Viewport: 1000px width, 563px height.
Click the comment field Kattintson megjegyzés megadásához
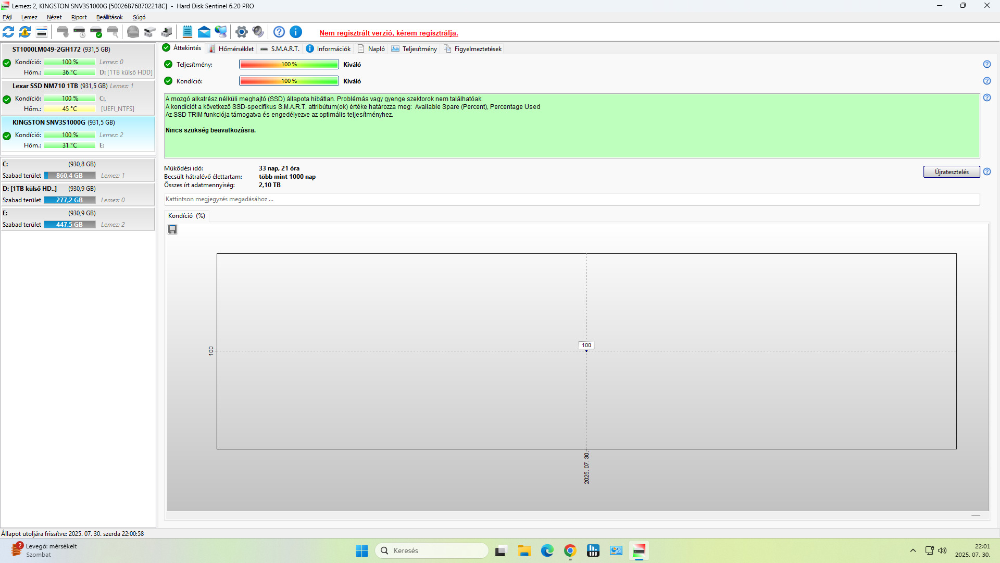(571, 200)
